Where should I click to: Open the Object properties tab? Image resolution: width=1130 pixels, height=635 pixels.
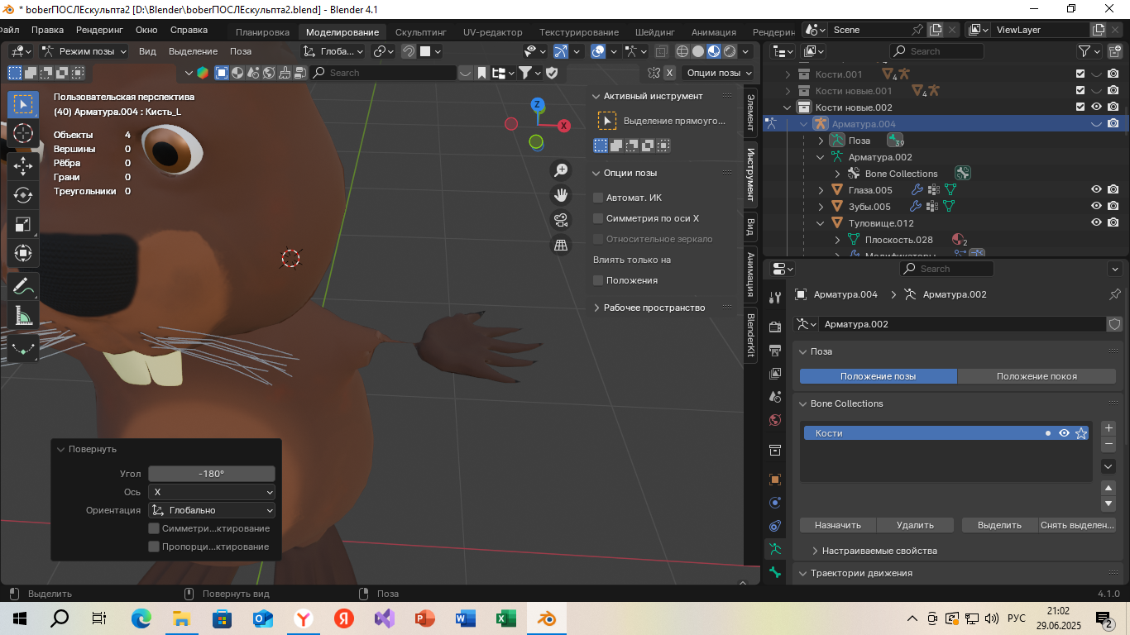pos(775,480)
